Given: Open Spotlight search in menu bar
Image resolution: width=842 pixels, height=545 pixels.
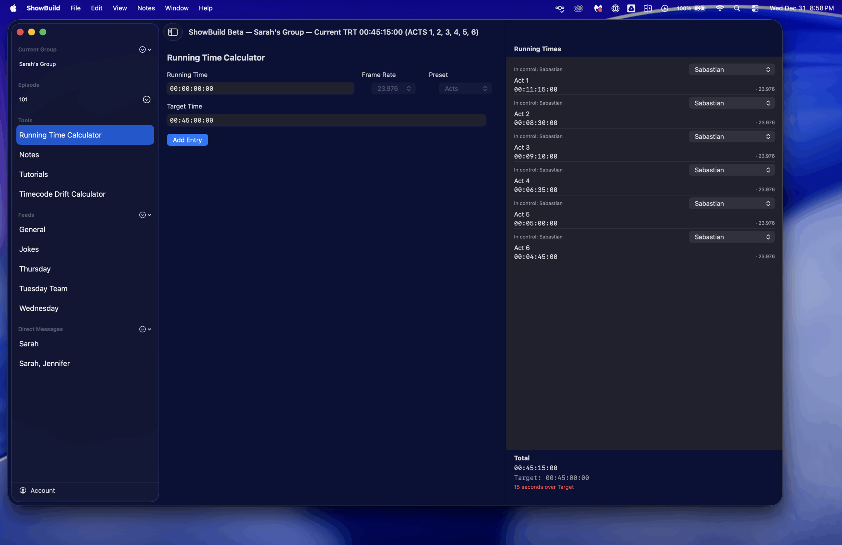Looking at the screenshot, I should pyautogui.click(x=737, y=8).
